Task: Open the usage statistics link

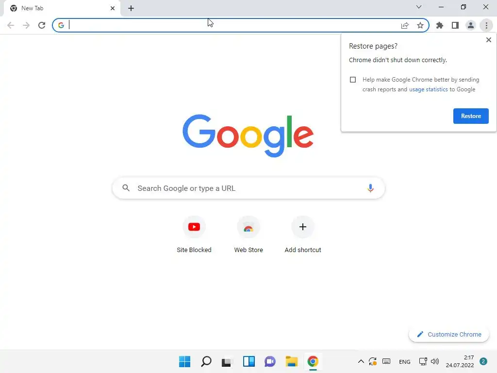Action: coord(428,89)
